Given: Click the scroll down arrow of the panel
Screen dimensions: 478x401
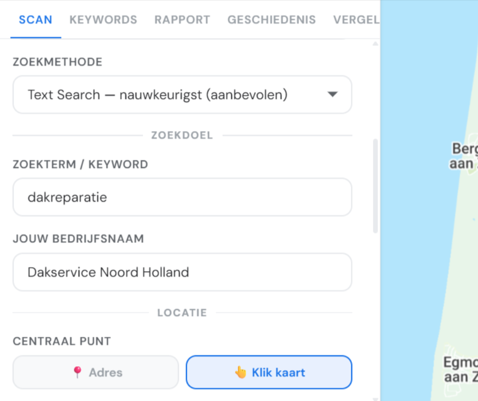Looking at the screenshot, I should point(376,397).
